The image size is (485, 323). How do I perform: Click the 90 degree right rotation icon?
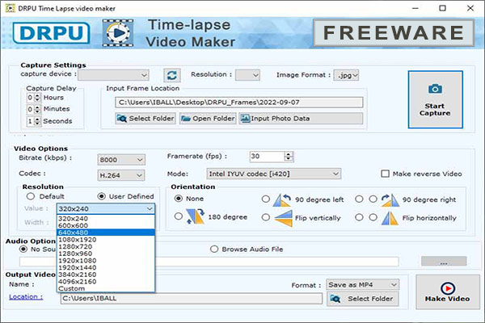[x=390, y=200]
